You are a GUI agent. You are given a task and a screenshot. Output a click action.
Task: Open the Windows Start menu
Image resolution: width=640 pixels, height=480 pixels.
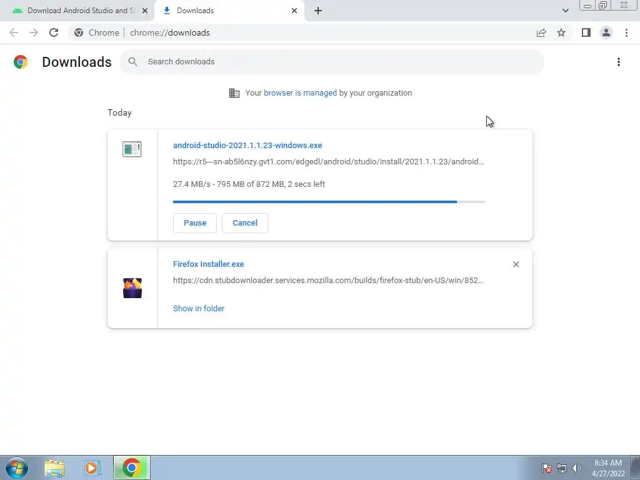click(17, 467)
